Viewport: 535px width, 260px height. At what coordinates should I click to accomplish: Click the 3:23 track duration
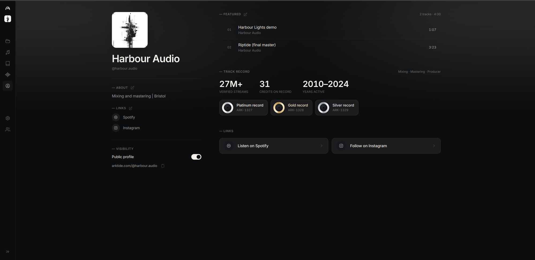pos(432,47)
